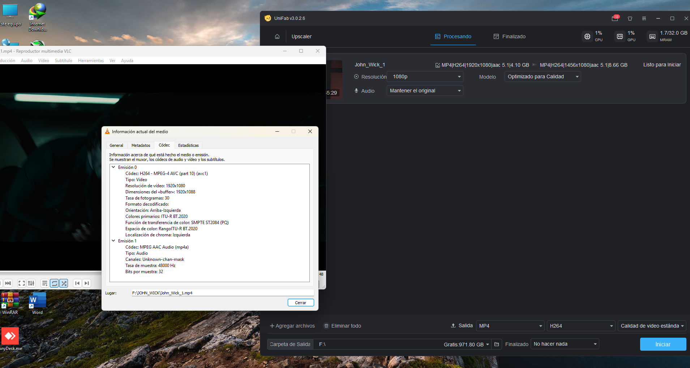690x368 pixels.
Task: Click 'Tasa de fotogramas: 30' row
Action: point(147,198)
